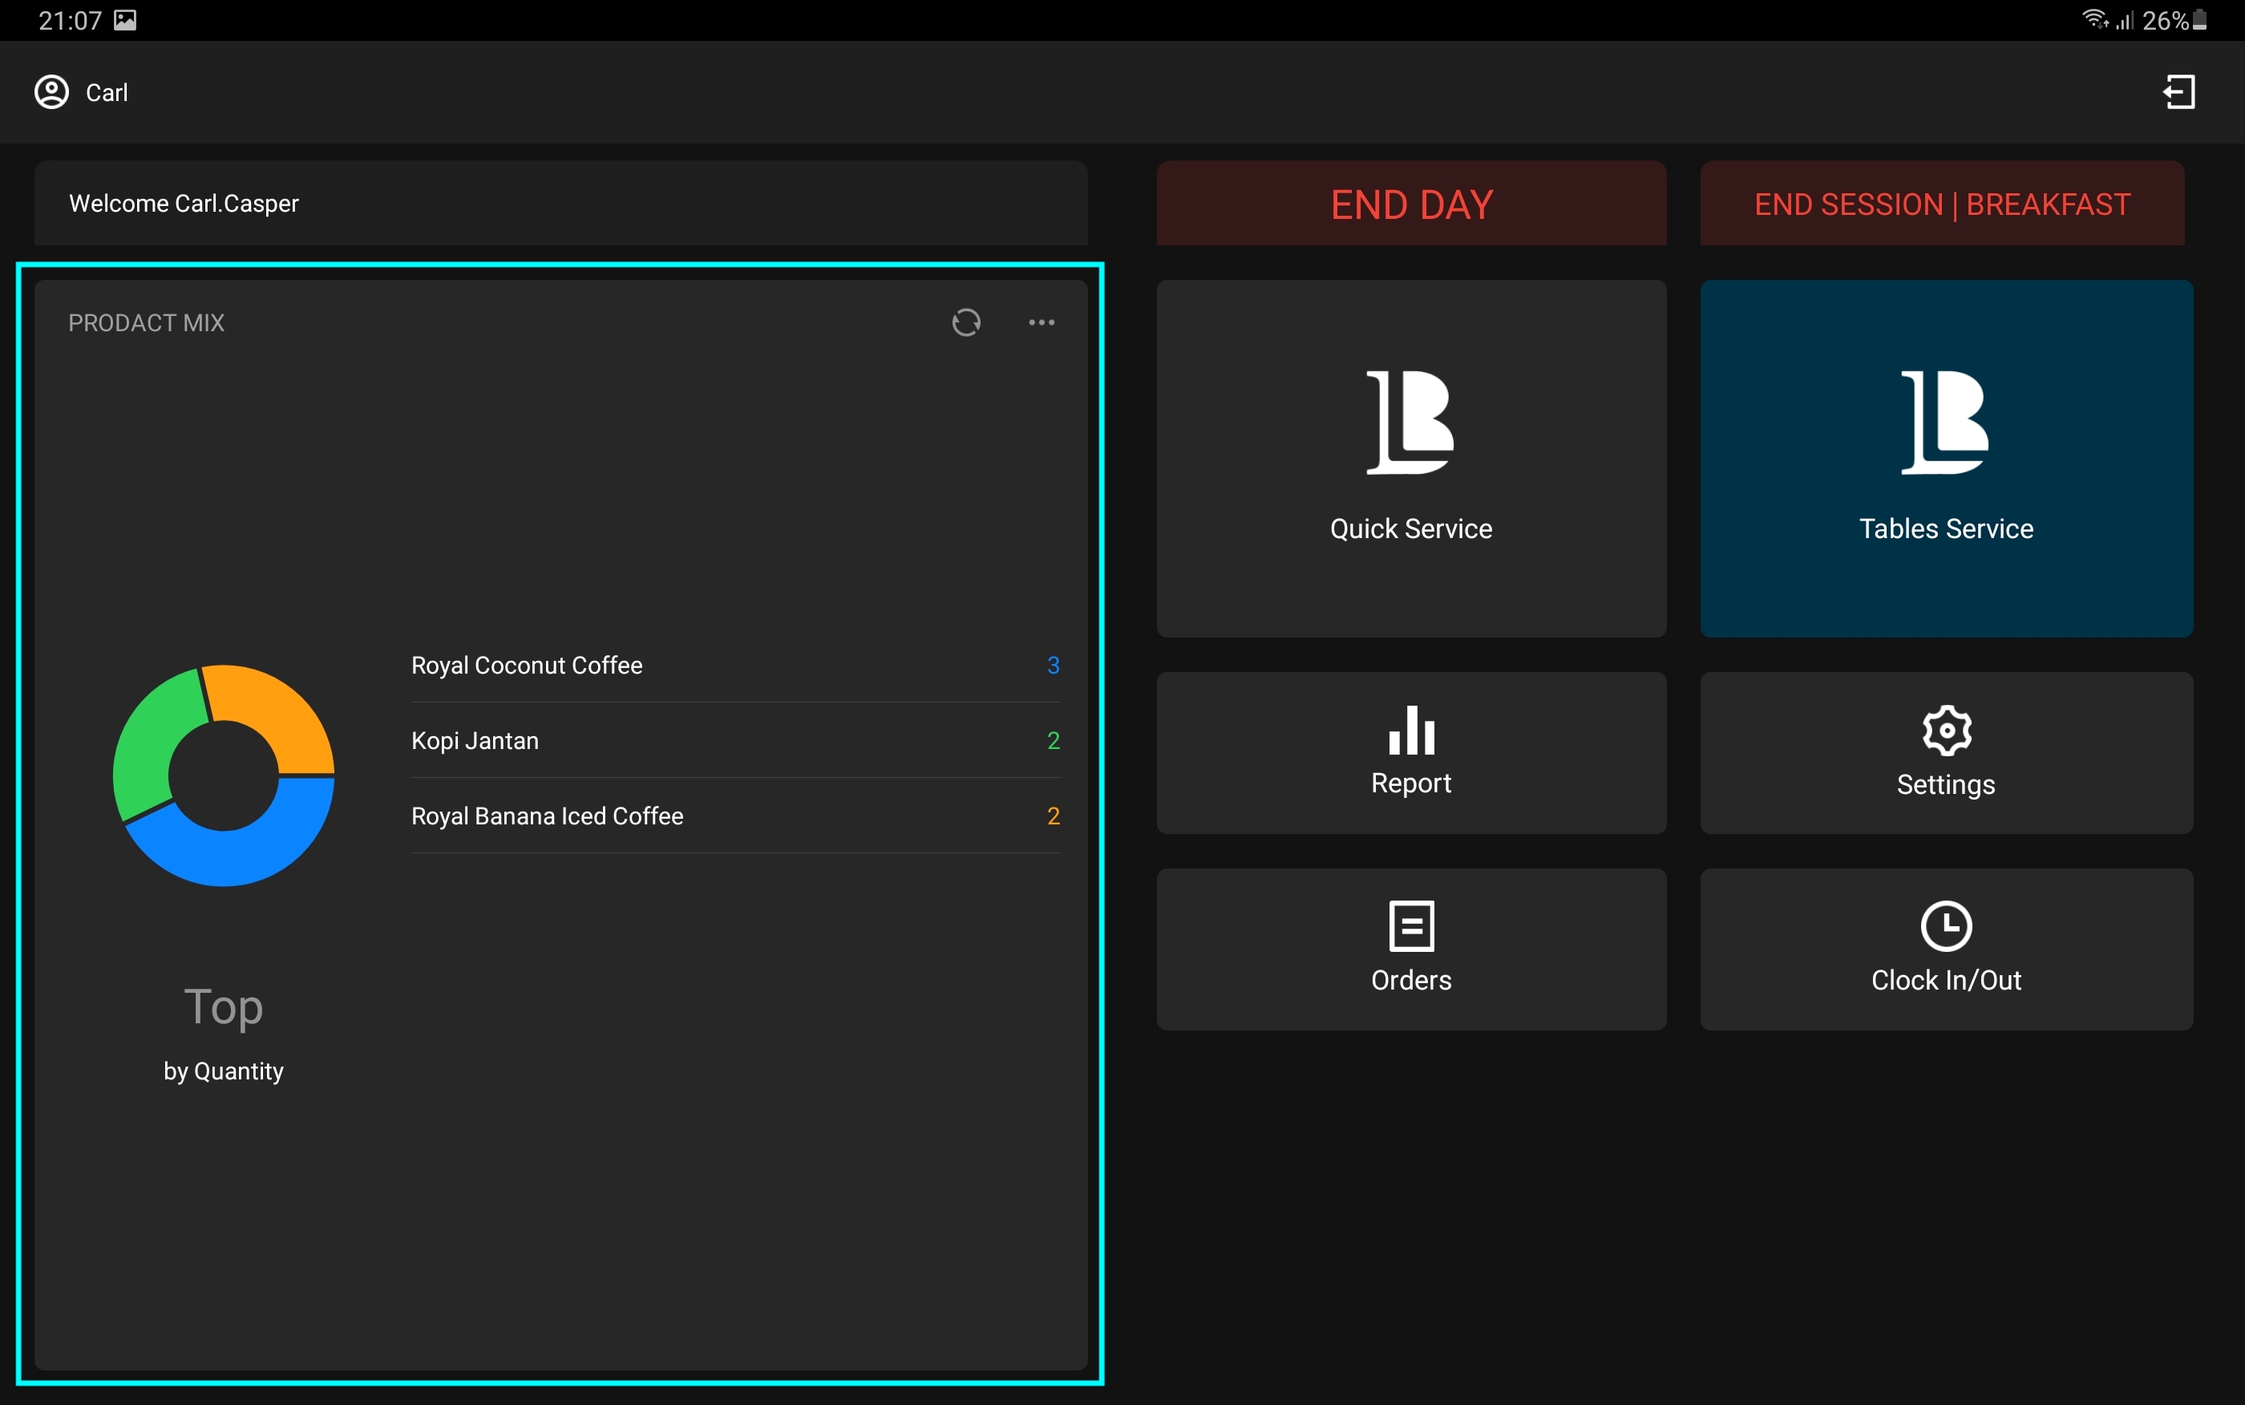2245x1405 pixels.
Task: Open the three-dot menu in Prodact Mix
Action: [1042, 322]
